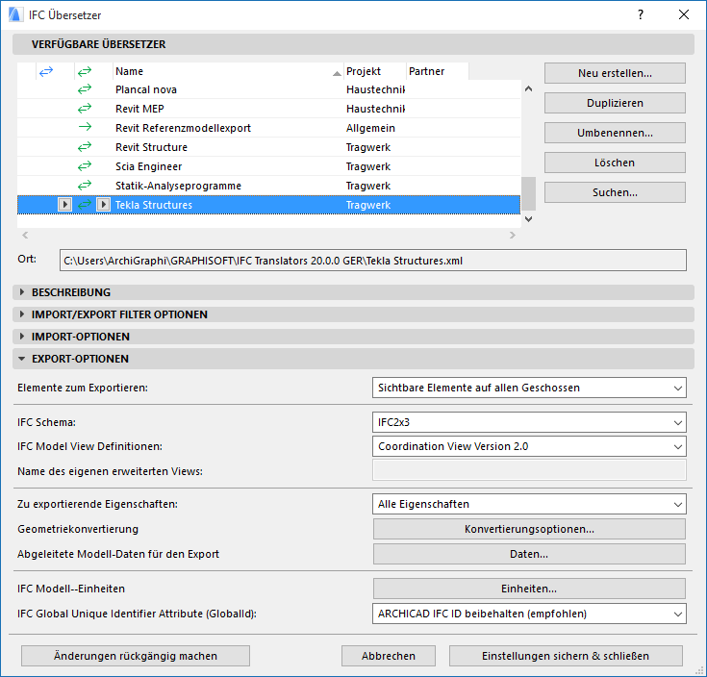Click the export-only arrow of Revit Referenzmodellexport
707x677 pixels.
85,128
